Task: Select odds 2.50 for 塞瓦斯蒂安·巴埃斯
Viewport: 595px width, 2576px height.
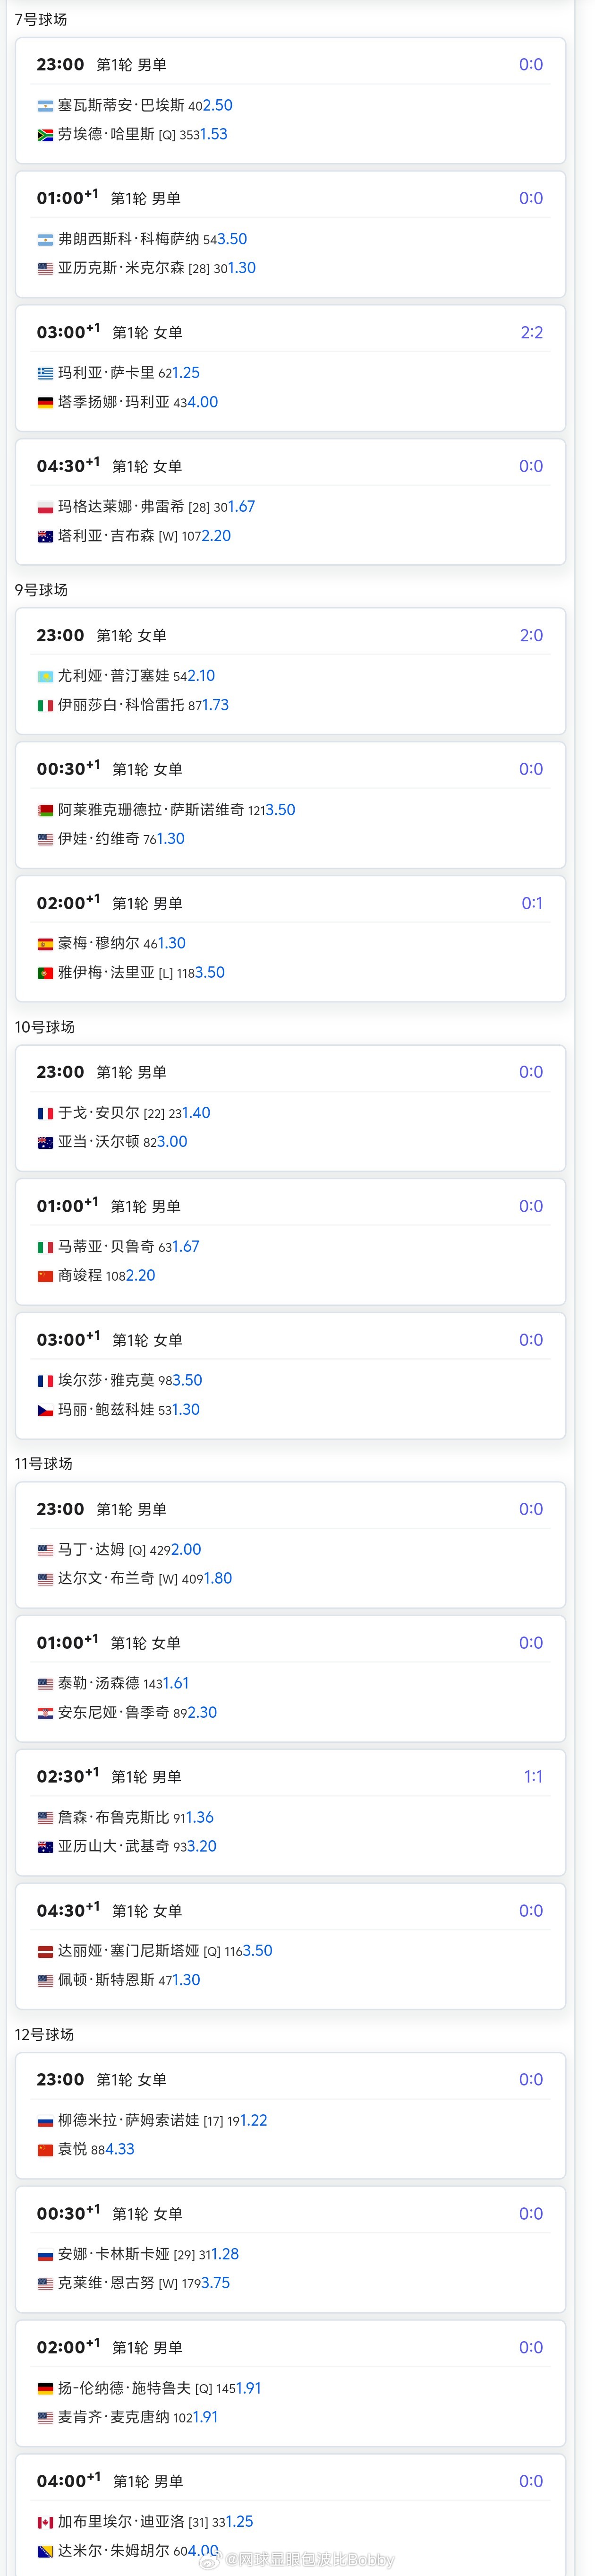Action: pyautogui.click(x=218, y=105)
